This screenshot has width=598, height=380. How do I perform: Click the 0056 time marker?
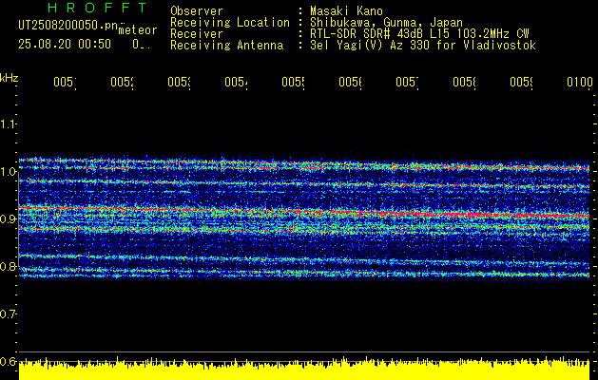click(351, 82)
